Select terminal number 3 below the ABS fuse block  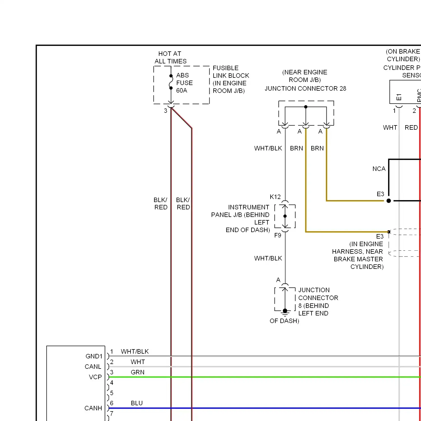tap(166, 111)
